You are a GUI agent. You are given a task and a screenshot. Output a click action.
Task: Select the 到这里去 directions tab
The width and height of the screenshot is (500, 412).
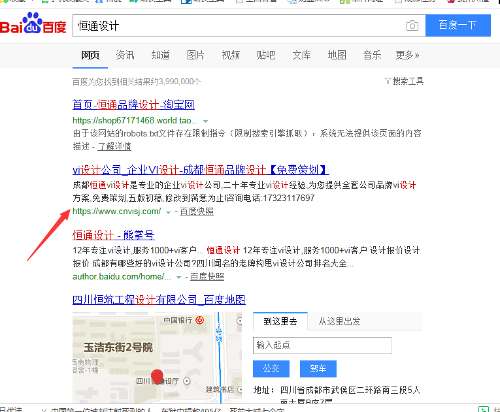coord(280,321)
